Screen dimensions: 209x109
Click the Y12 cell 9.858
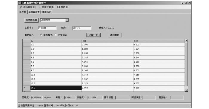click(159, 88)
